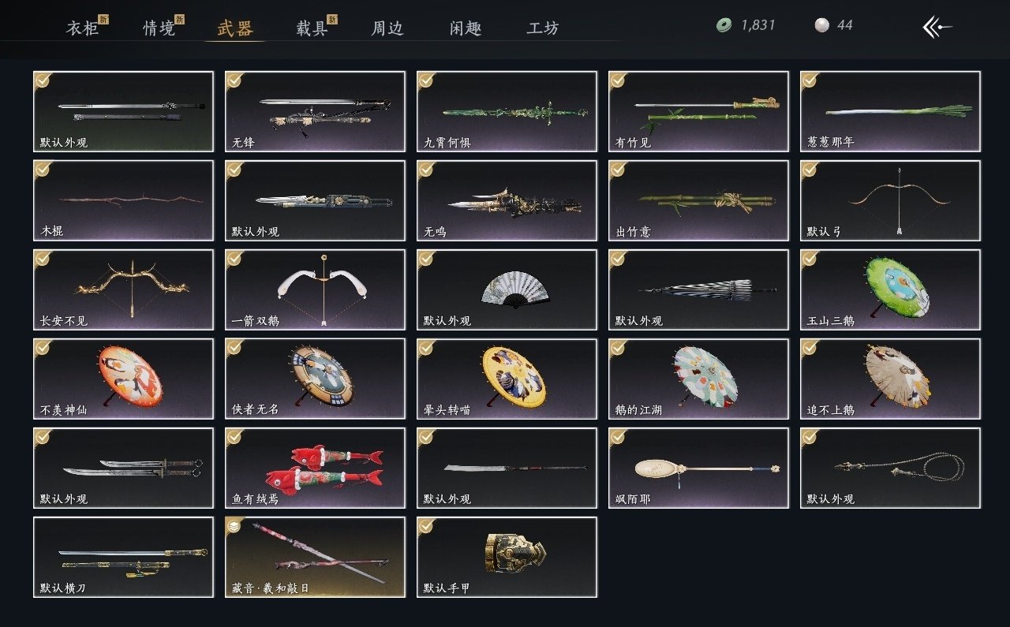
Task: Select the 鱼有绒焉 red fish weapon
Action: coord(316,468)
